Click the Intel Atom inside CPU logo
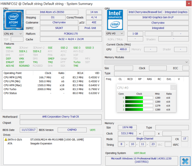Viewport: 192px width, 166px height. point(14,20)
